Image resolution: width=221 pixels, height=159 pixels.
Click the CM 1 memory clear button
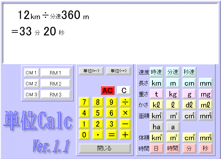pyautogui.click(x=32, y=73)
